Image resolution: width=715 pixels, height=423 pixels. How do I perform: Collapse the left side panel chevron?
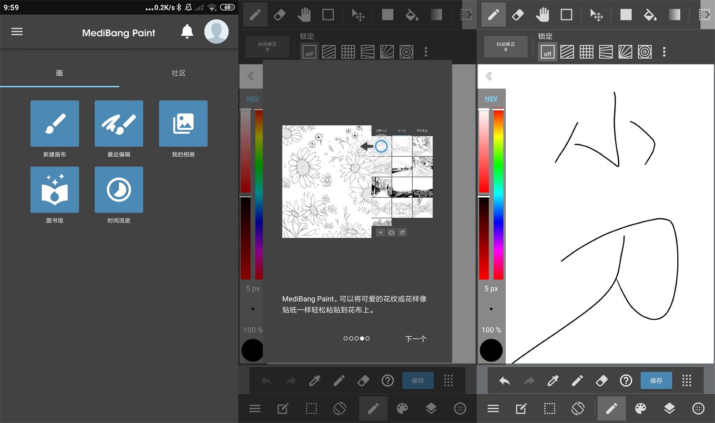click(x=489, y=76)
